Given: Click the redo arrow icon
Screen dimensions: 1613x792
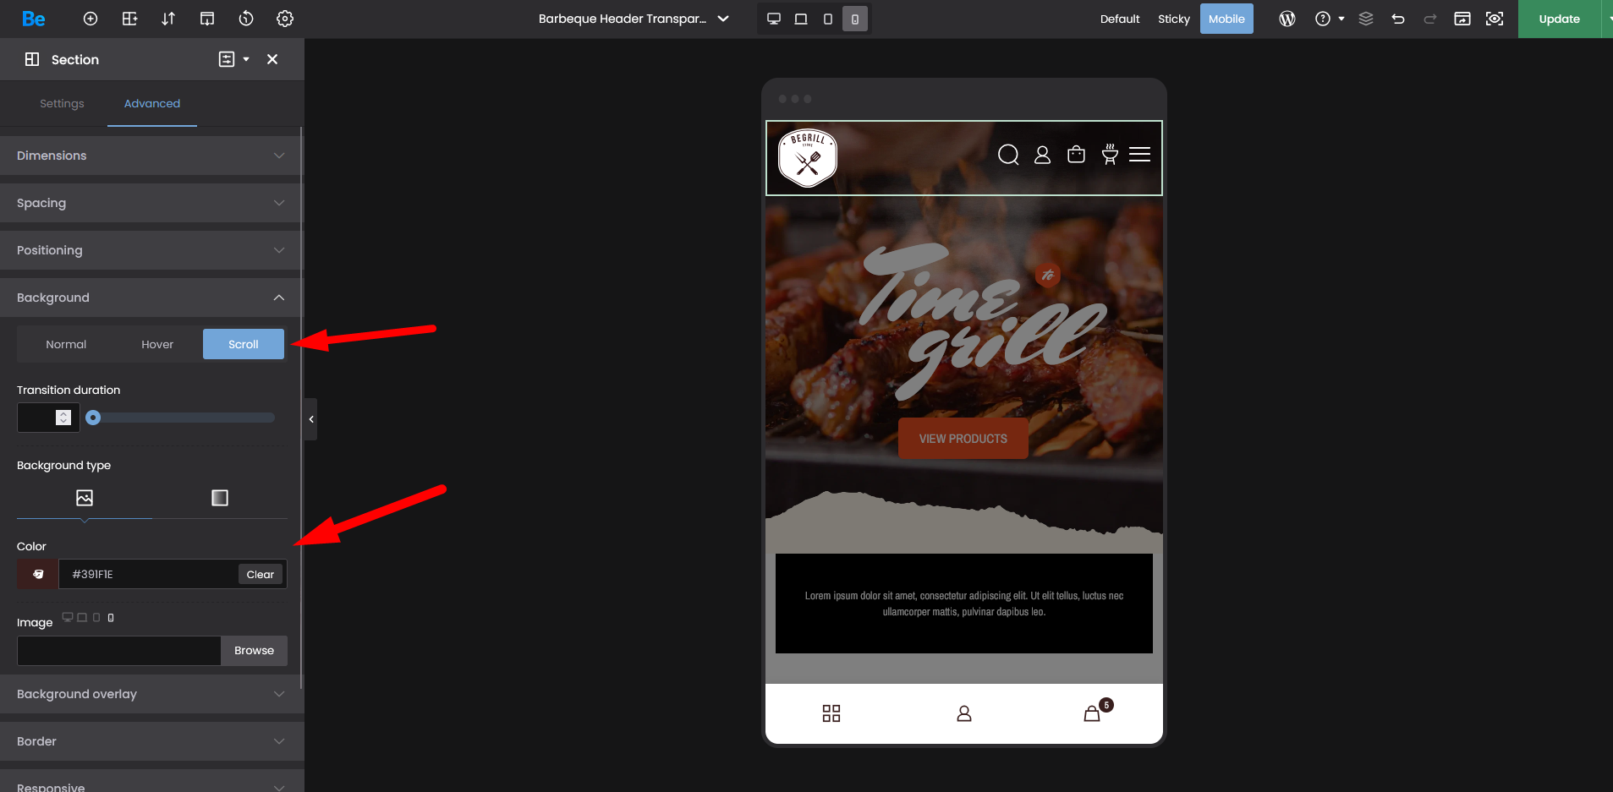Looking at the screenshot, I should (1430, 19).
